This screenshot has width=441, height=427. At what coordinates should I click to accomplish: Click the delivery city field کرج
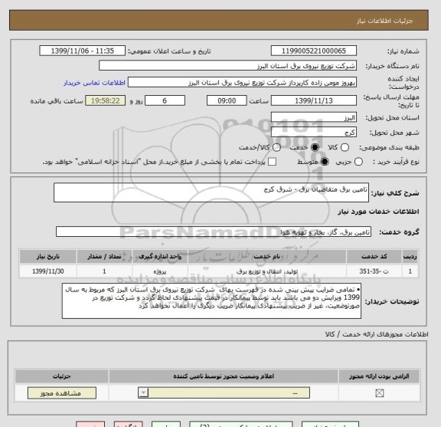[x=314, y=133]
